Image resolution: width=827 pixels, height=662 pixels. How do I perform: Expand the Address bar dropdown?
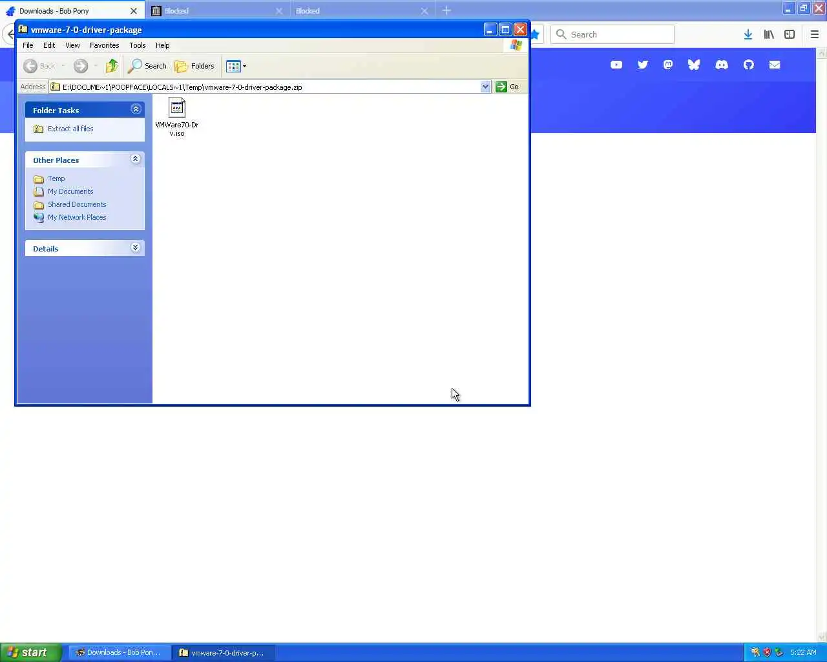[485, 87]
